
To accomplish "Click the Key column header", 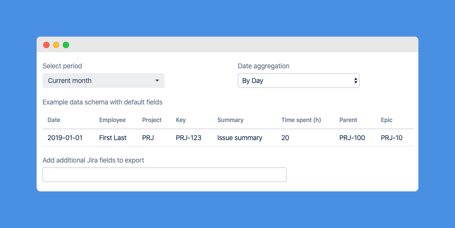I will tap(181, 120).
